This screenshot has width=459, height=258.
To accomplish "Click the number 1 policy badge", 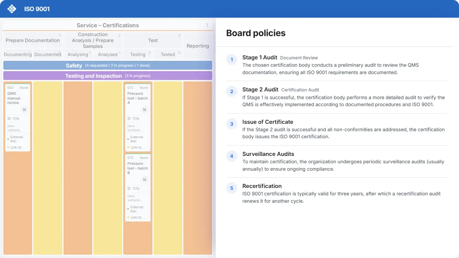I will [x=232, y=60].
